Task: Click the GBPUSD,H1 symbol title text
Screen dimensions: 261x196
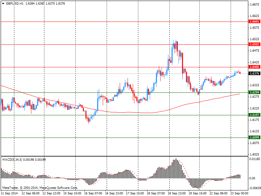Action: [x=15, y=4]
